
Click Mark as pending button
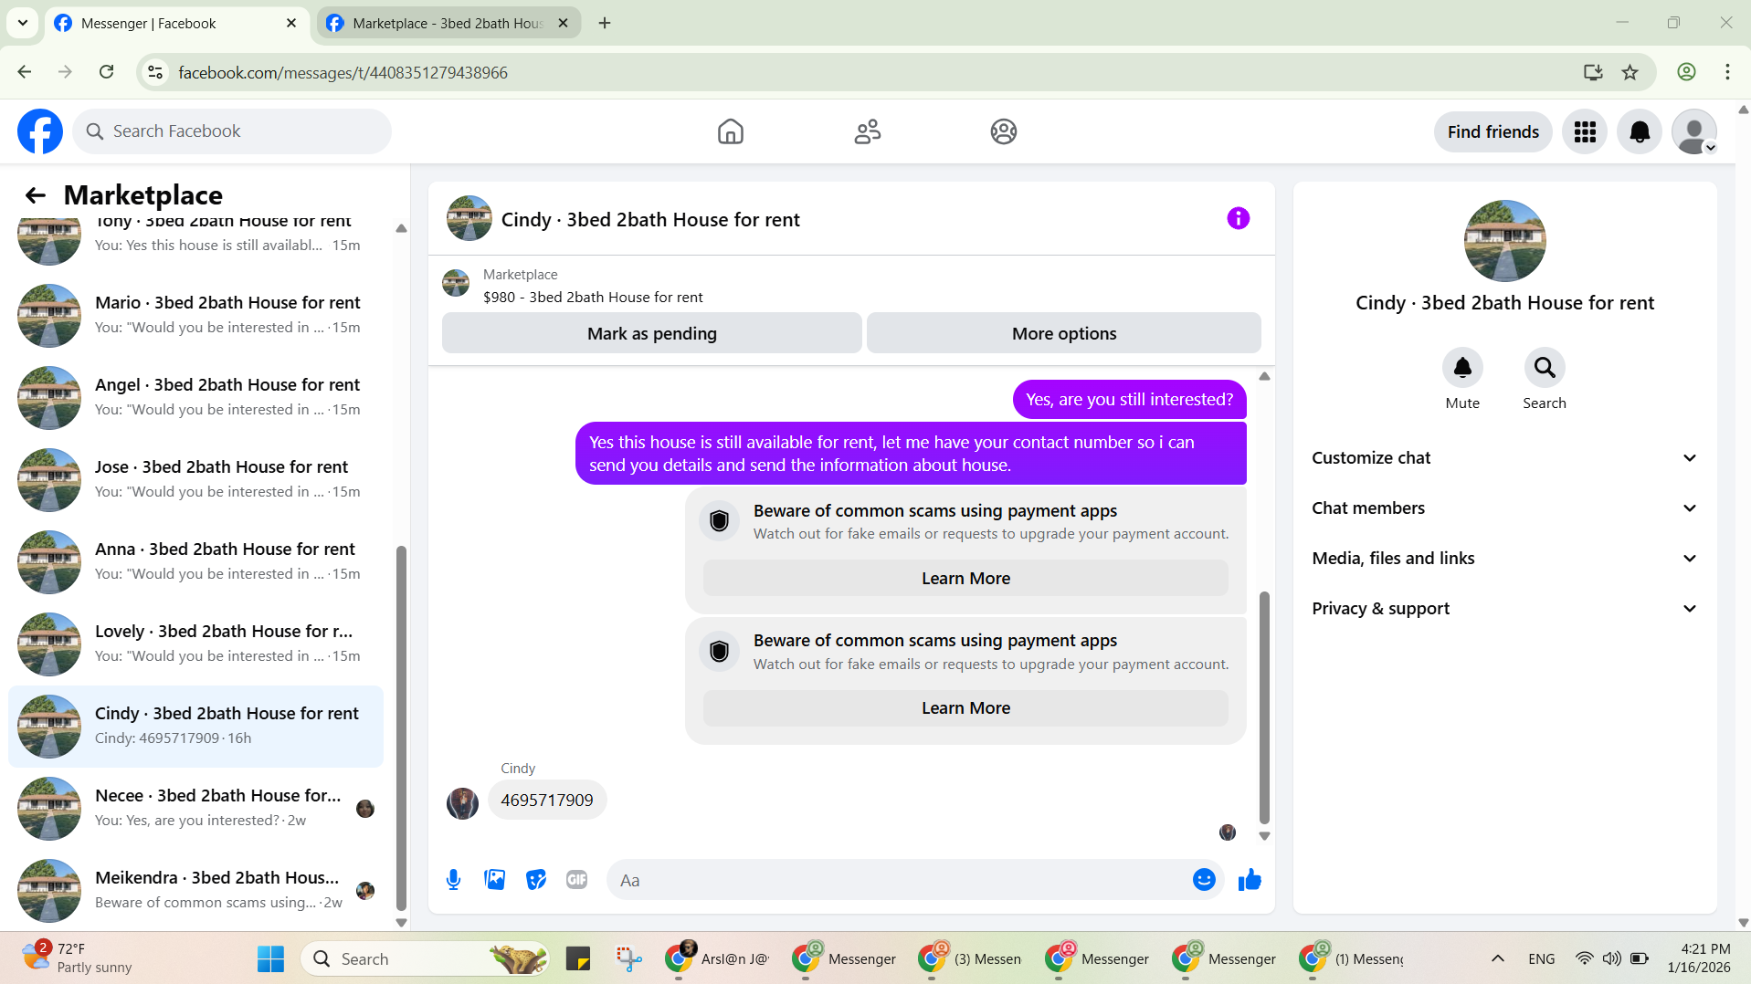click(651, 333)
